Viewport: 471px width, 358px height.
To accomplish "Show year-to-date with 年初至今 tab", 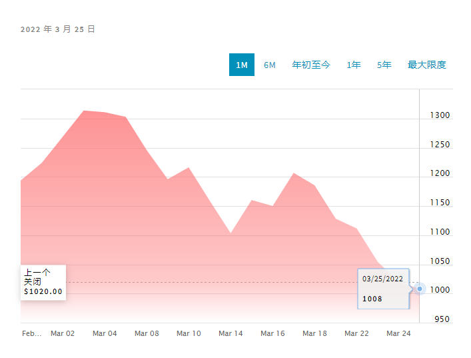I will (311, 65).
